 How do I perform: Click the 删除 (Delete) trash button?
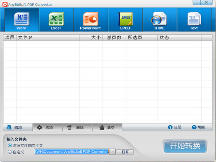pos(78,127)
